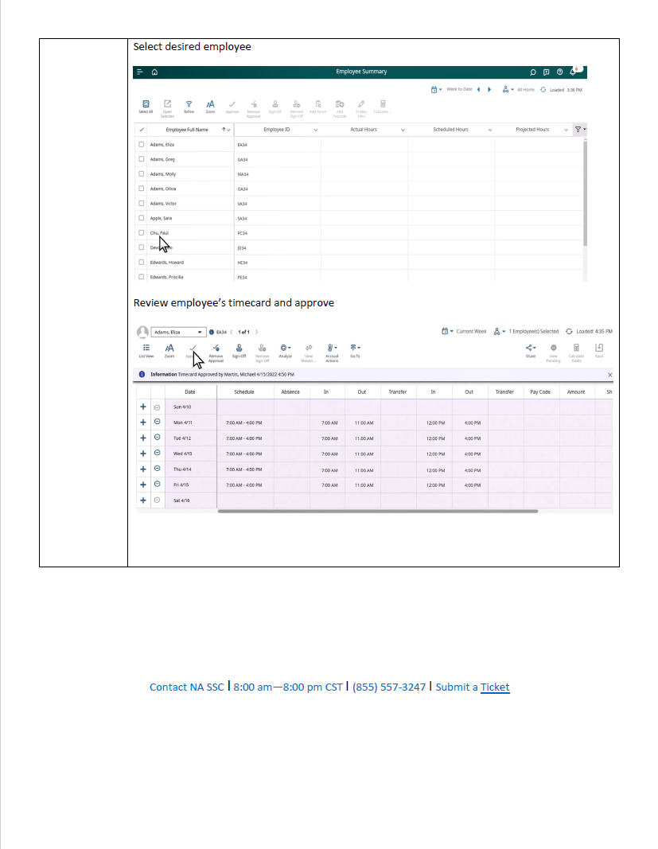This screenshot has width=658, height=849.
Task: Check the box next to Adams, Eliza
Action: point(142,145)
